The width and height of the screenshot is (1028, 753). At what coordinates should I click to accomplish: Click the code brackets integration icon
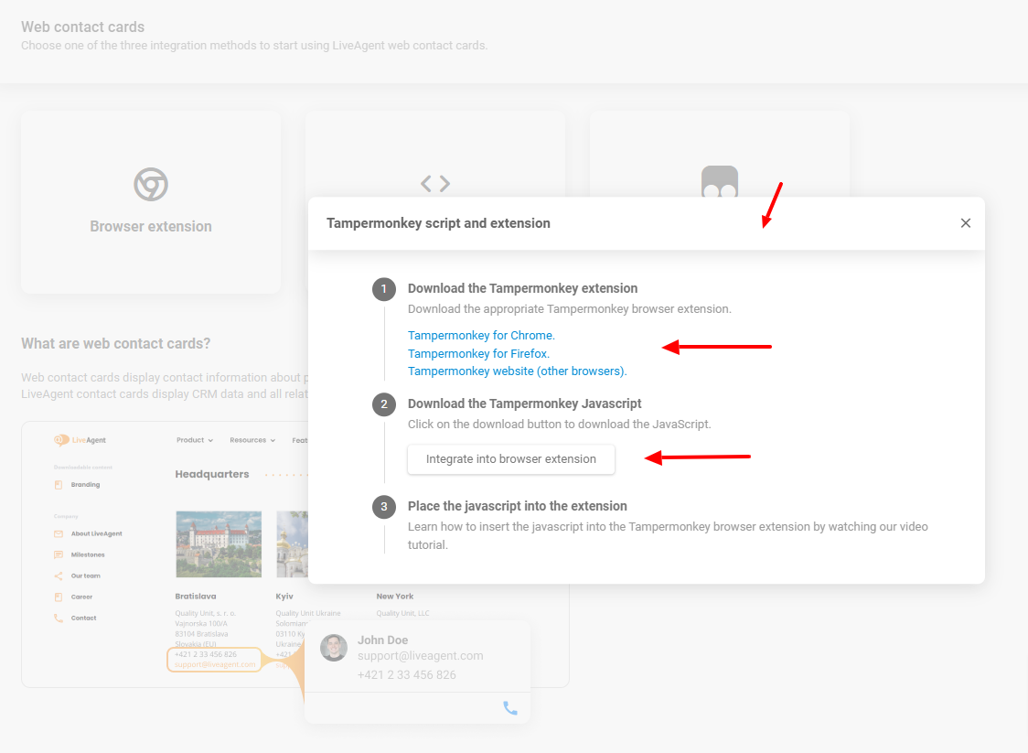(x=435, y=184)
